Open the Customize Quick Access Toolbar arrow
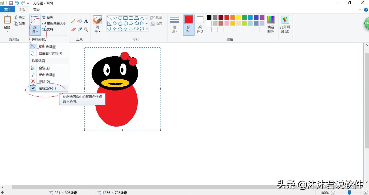Viewport: 369px width, 195px height. pyautogui.click(x=28, y=4)
